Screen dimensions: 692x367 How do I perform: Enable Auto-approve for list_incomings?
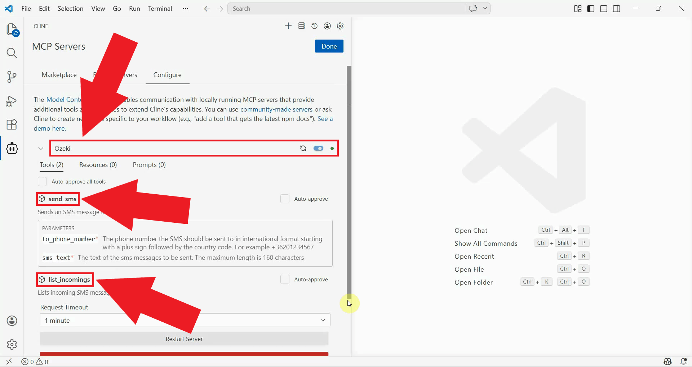(285, 279)
